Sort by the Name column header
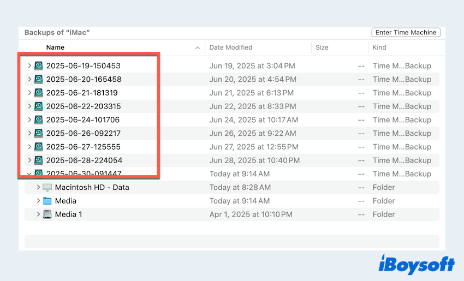 (56, 47)
